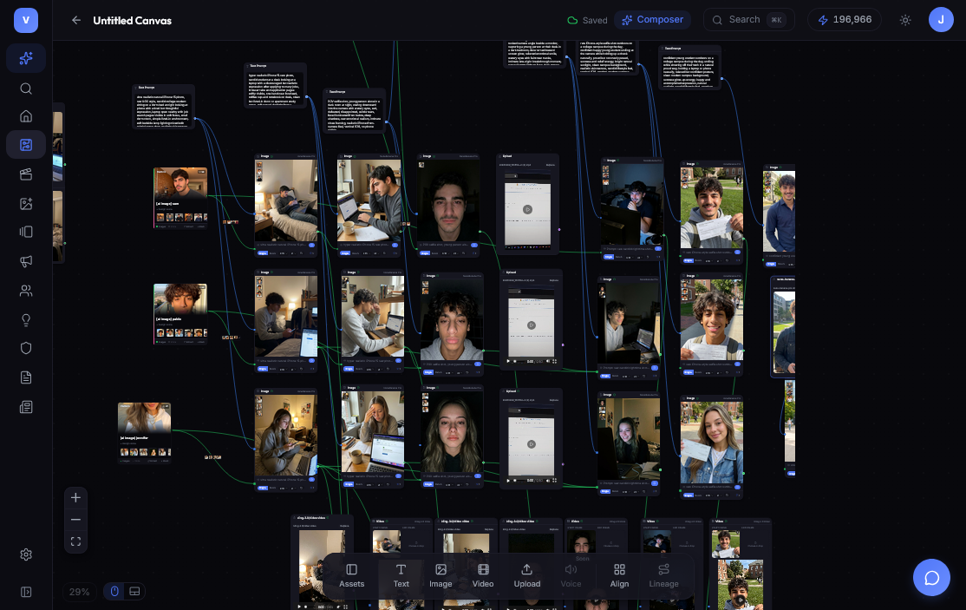
Task: Open the J user avatar menu
Action: [x=941, y=20]
